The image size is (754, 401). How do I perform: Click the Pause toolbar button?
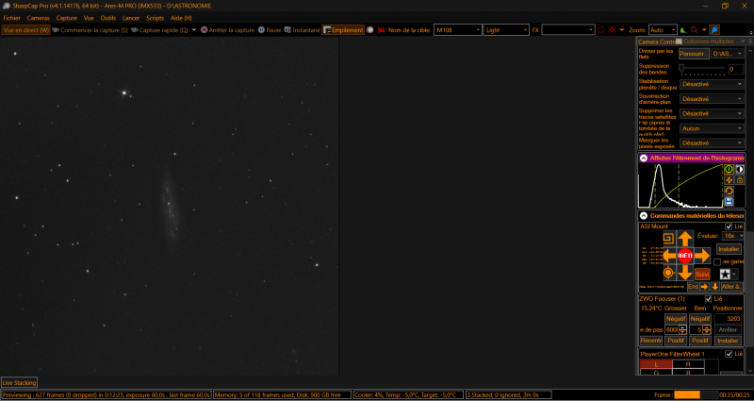tap(270, 30)
